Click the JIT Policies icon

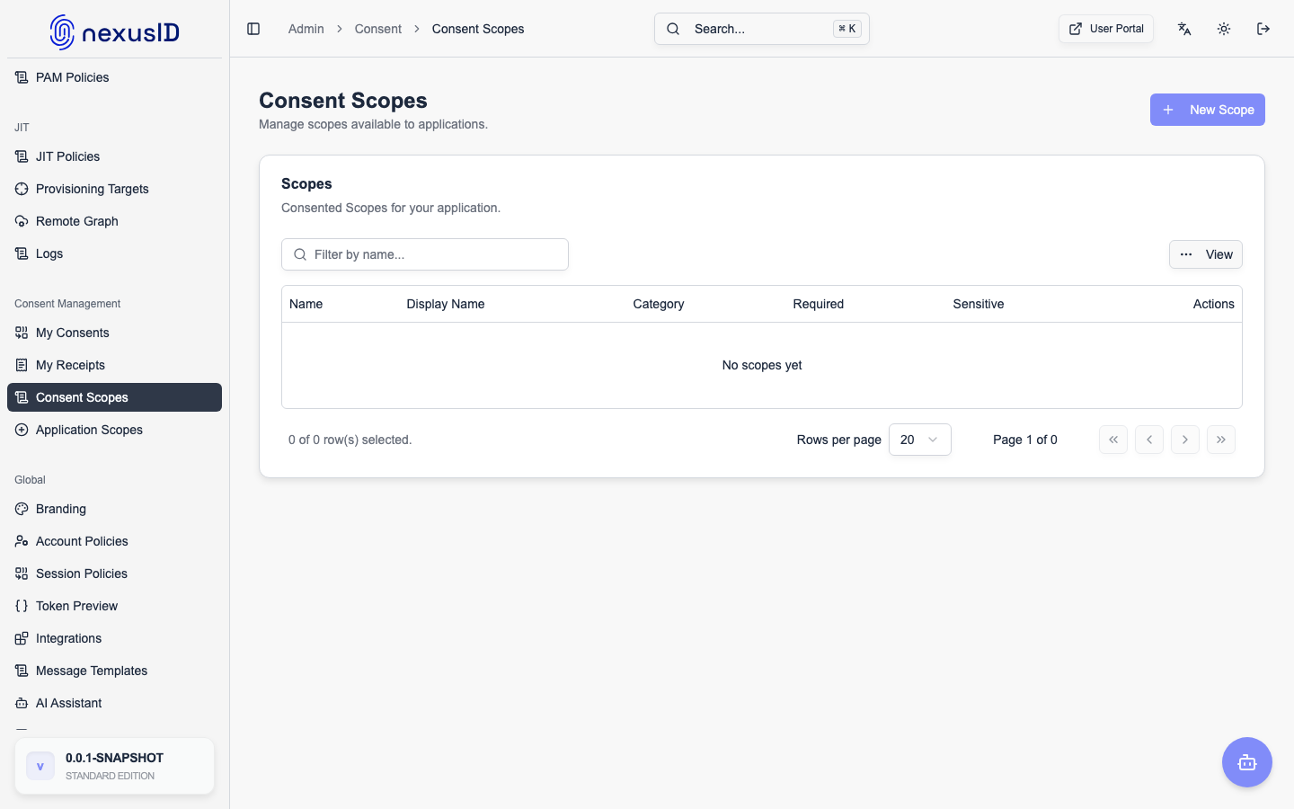22,156
